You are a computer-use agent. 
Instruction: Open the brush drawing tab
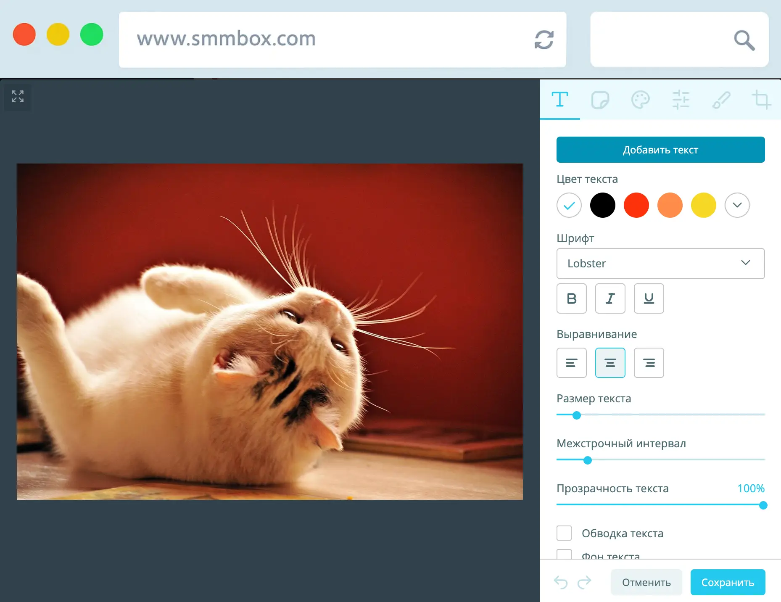721,100
